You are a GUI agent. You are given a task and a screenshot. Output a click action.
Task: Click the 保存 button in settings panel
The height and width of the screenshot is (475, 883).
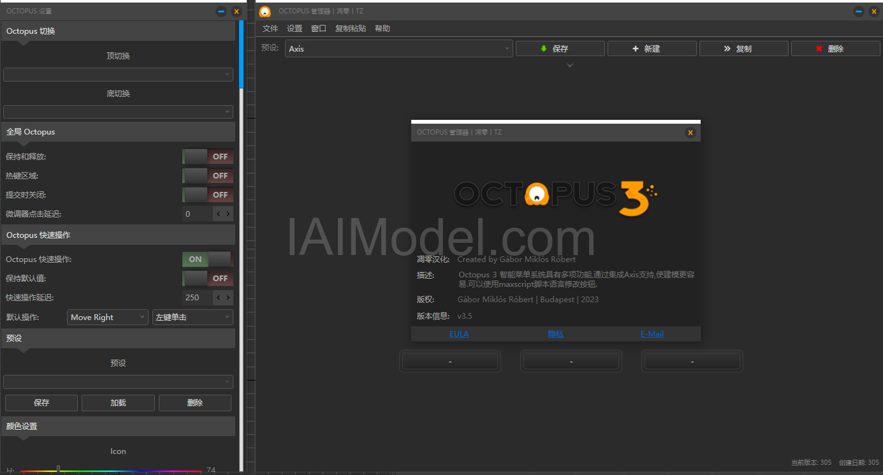tap(41, 403)
